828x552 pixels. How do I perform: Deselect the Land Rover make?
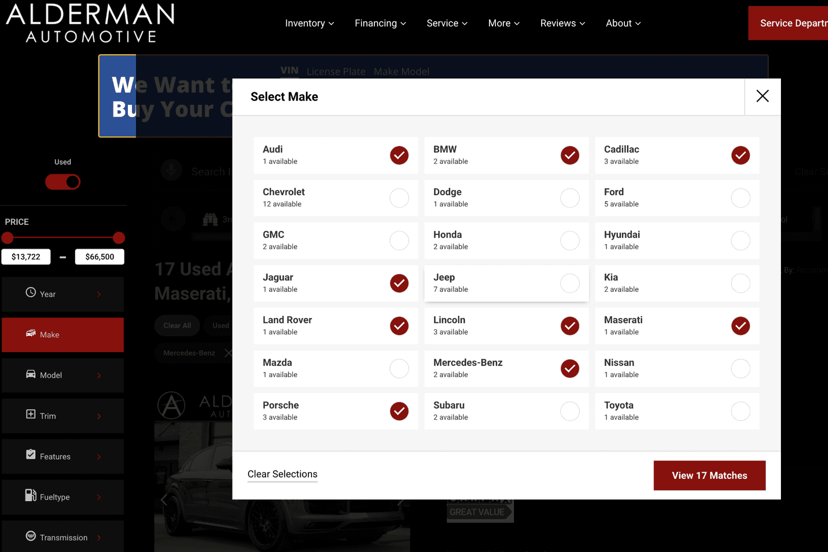pyautogui.click(x=399, y=326)
